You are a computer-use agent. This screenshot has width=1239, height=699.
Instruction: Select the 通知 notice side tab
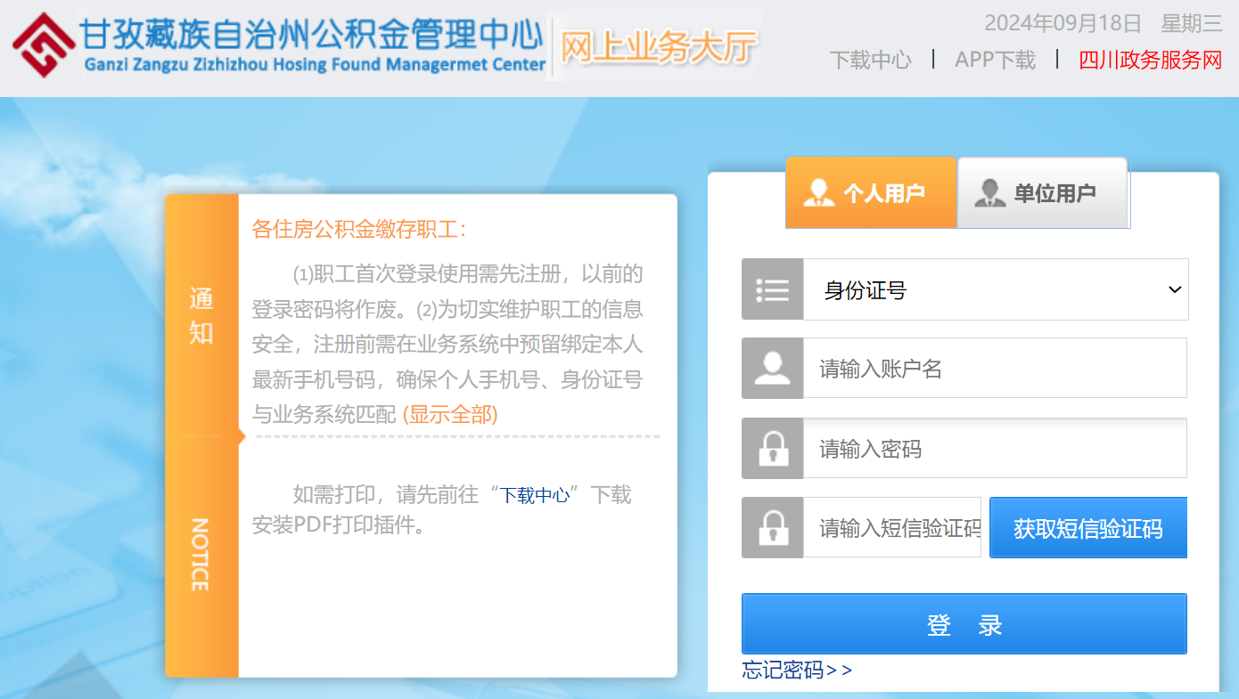[x=201, y=316]
